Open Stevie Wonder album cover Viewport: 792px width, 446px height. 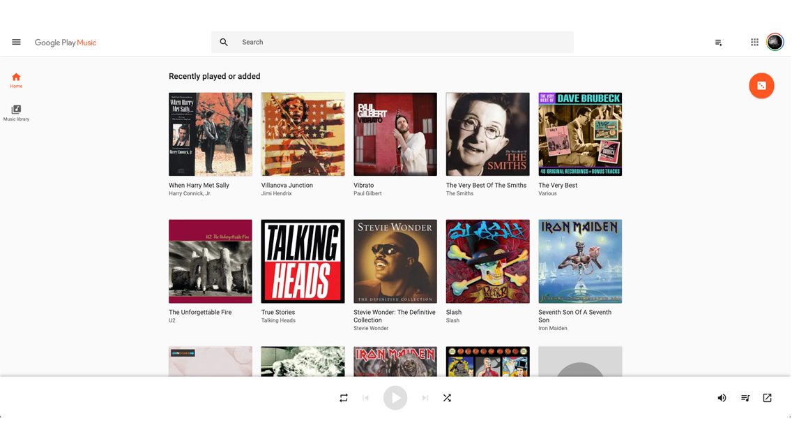point(395,262)
